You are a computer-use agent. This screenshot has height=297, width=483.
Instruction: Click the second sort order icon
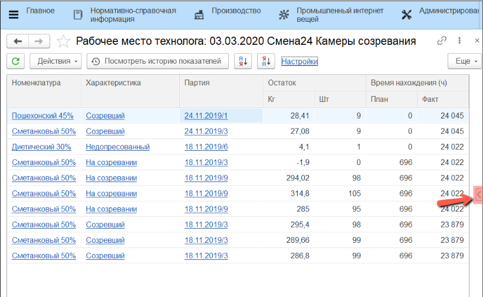click(x=266, y=61)
